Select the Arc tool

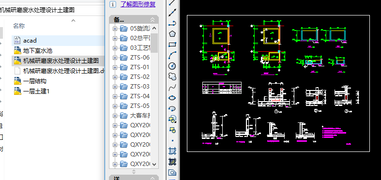click(x=172, y=55)
